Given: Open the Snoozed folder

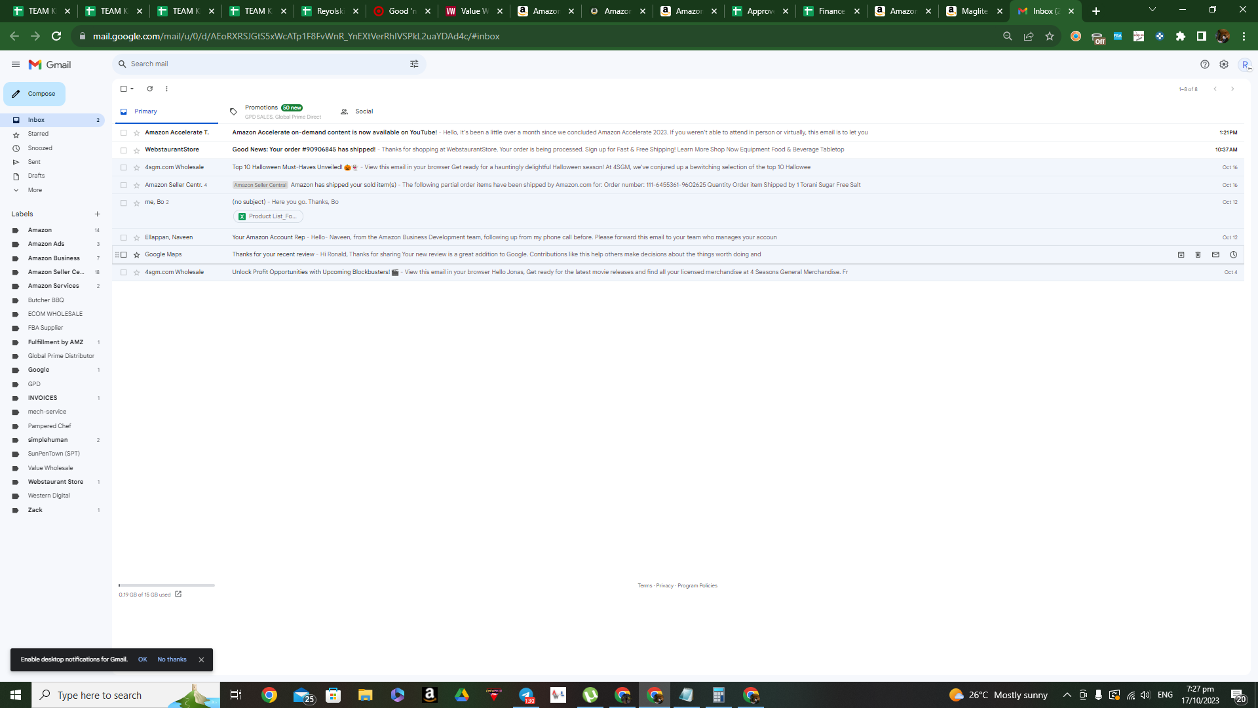Looking at the screenshot, I should pyautogui.click(x=40, y=148).
